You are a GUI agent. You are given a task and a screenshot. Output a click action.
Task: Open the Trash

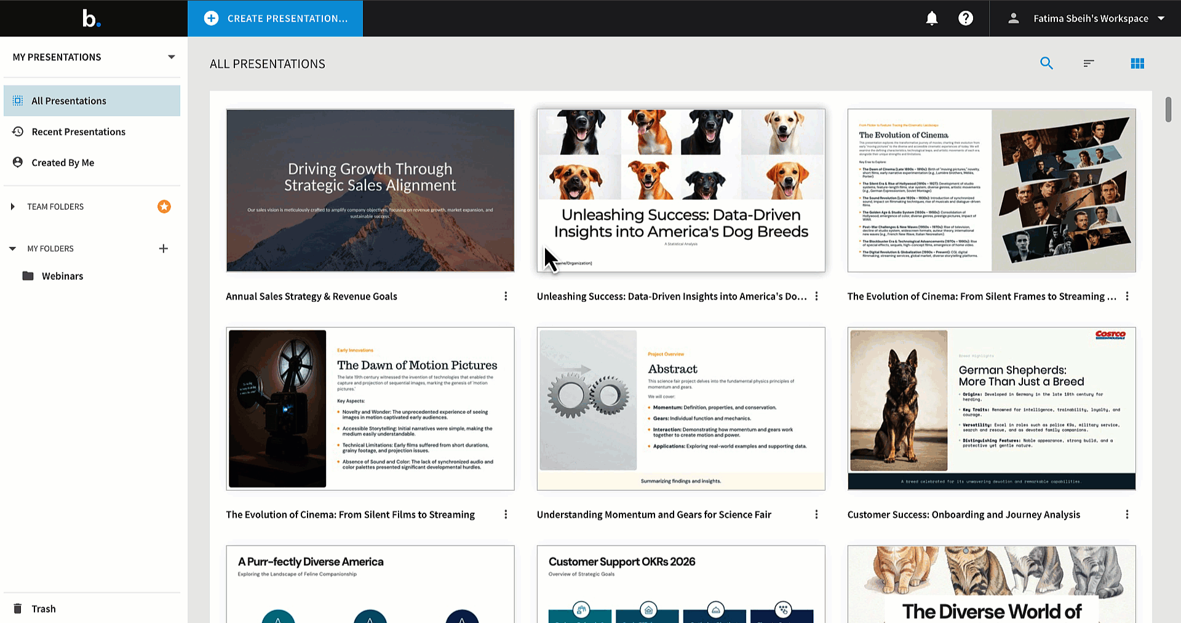(43, 608)
